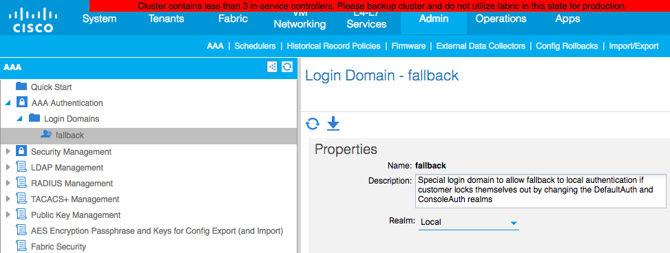Expand the TACACS+ Management node
The image size is (670, 253).
[x=8, y=199]
